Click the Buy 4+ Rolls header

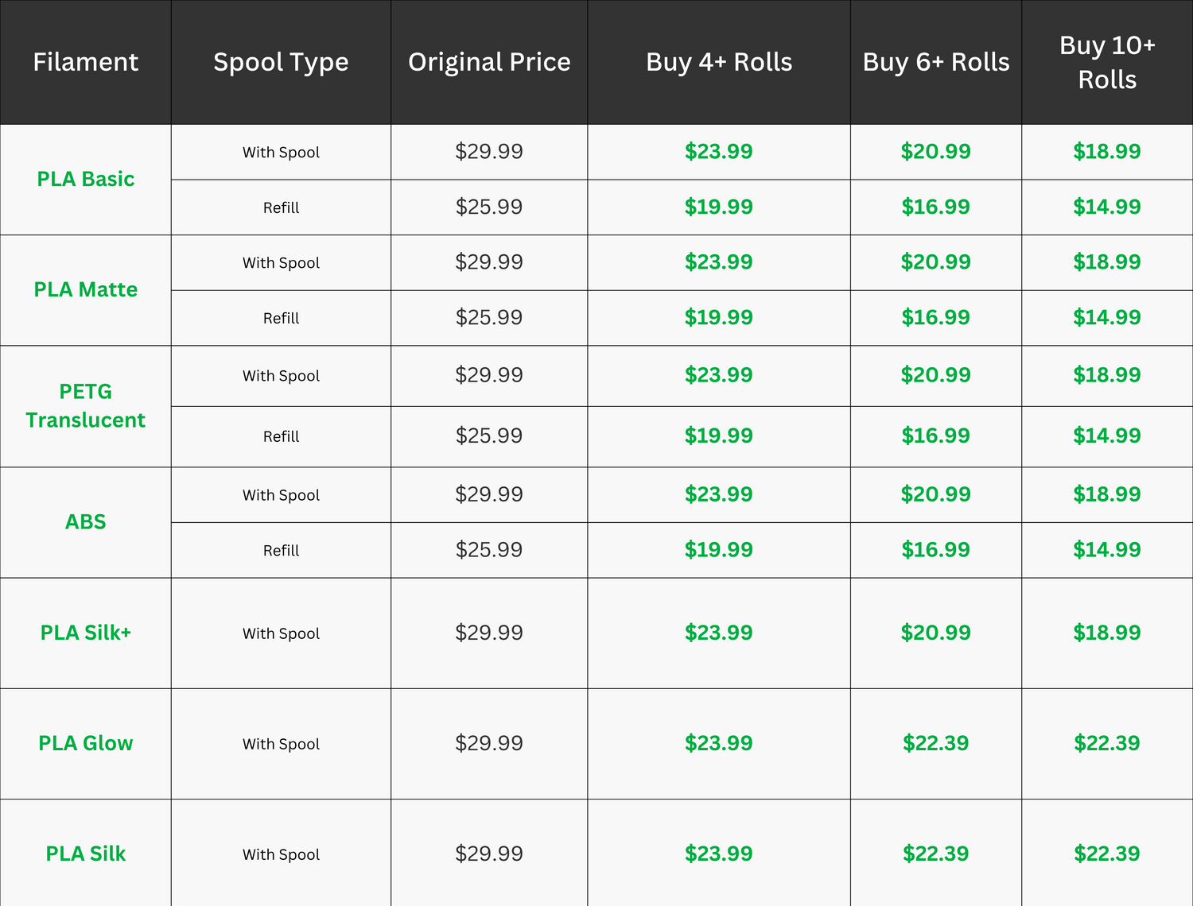pos(719,62)
